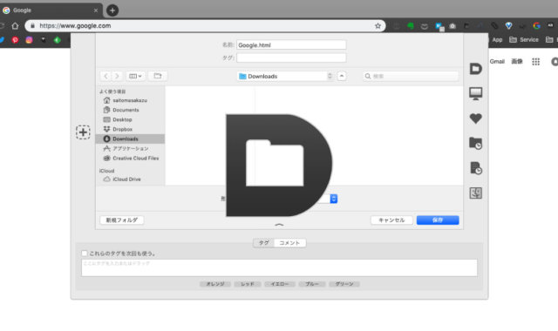Image resolution: width=558 pixels, height=331 pixels.
Task: Click the green Evernote extension icon
Action: (411, 25)
